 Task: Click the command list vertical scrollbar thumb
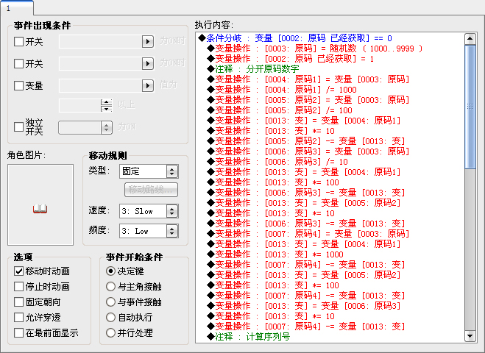(x=470, y=107)
